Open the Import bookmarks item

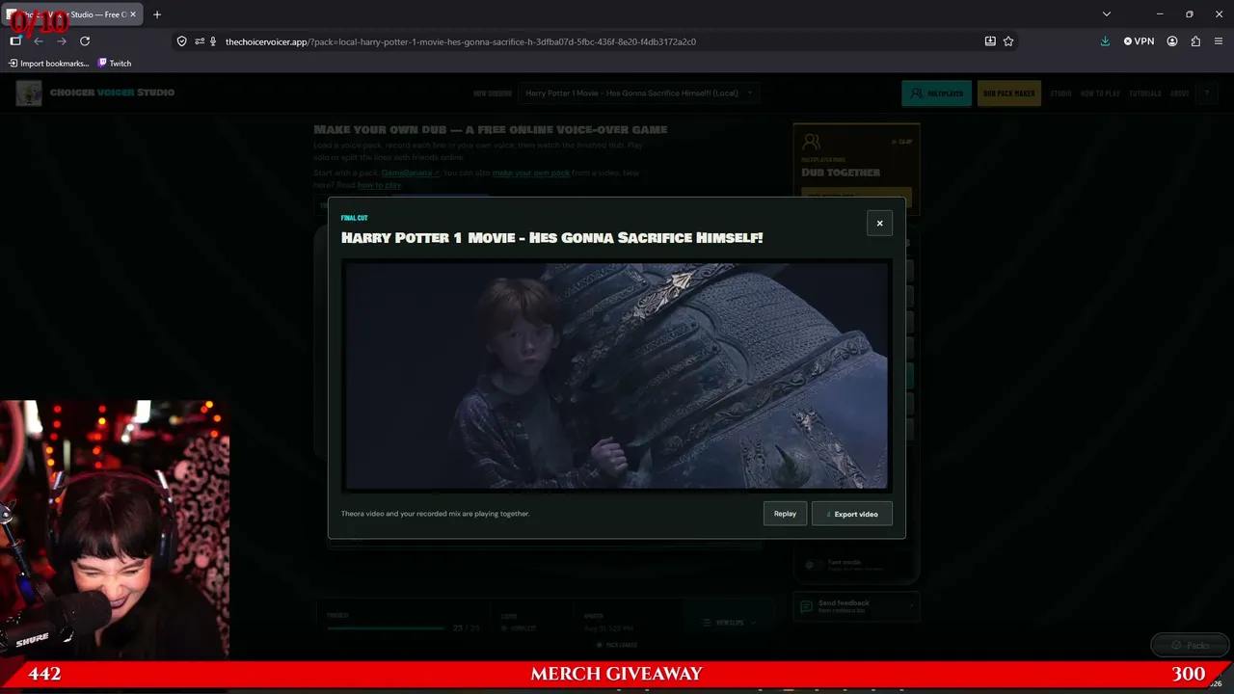(x=48, y=64)
